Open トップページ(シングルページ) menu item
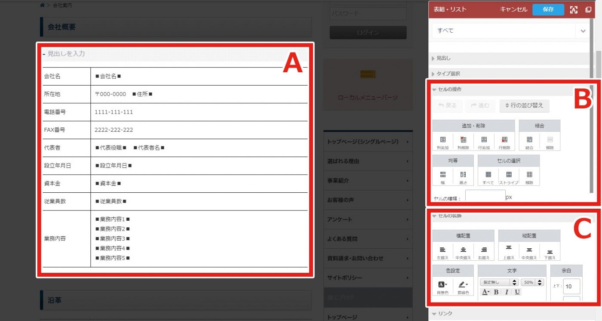The image size is (602, 321). (368, 142)
